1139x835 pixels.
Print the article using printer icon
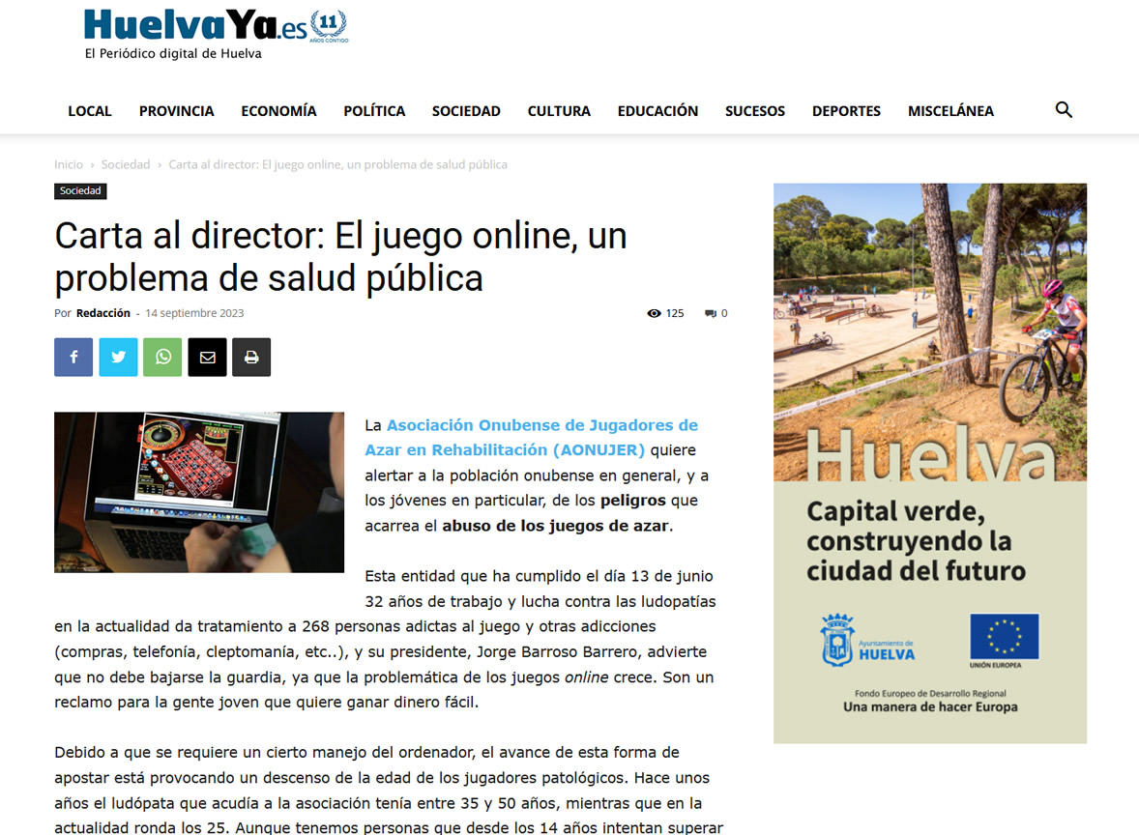pos(251,358)
